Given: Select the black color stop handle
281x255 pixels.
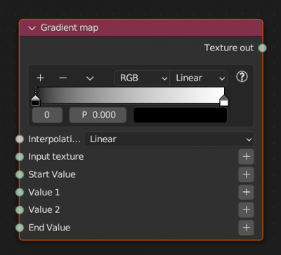Looking at the screenshot, I should (36, 100).
